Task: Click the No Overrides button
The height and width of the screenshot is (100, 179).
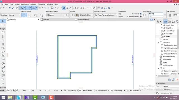Action: 135,91
